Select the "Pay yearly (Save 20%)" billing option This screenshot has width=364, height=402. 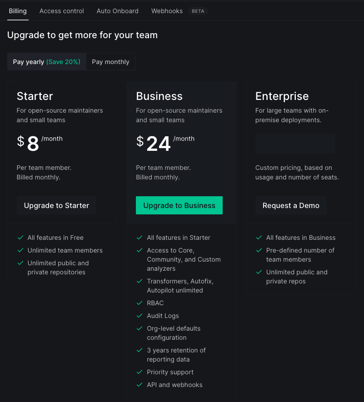coord(46,61)
